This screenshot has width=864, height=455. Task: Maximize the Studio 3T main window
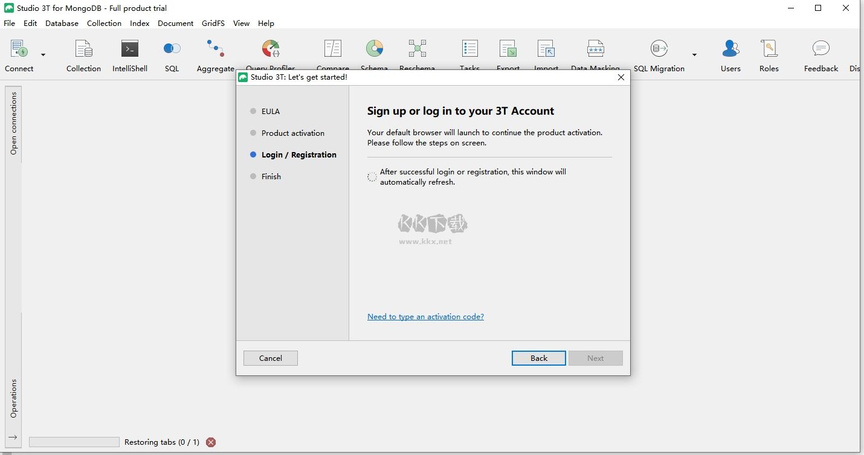click(818, 8)
